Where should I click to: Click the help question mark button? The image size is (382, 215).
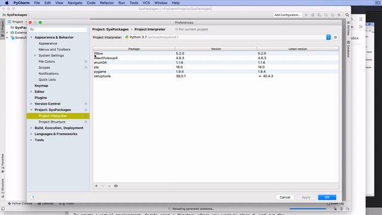[x=33, y=197]
